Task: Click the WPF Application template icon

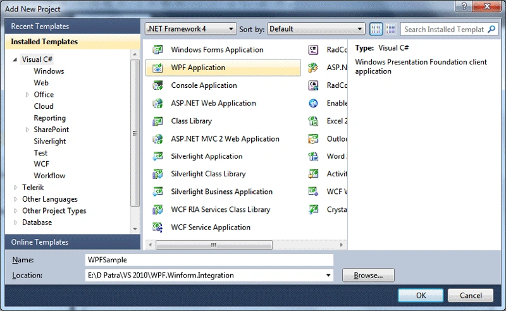Action: [x=157, y=68]
